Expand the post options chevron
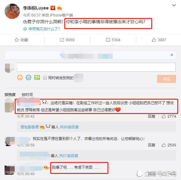This screenshot has height=180, width=181. point(174,5)
